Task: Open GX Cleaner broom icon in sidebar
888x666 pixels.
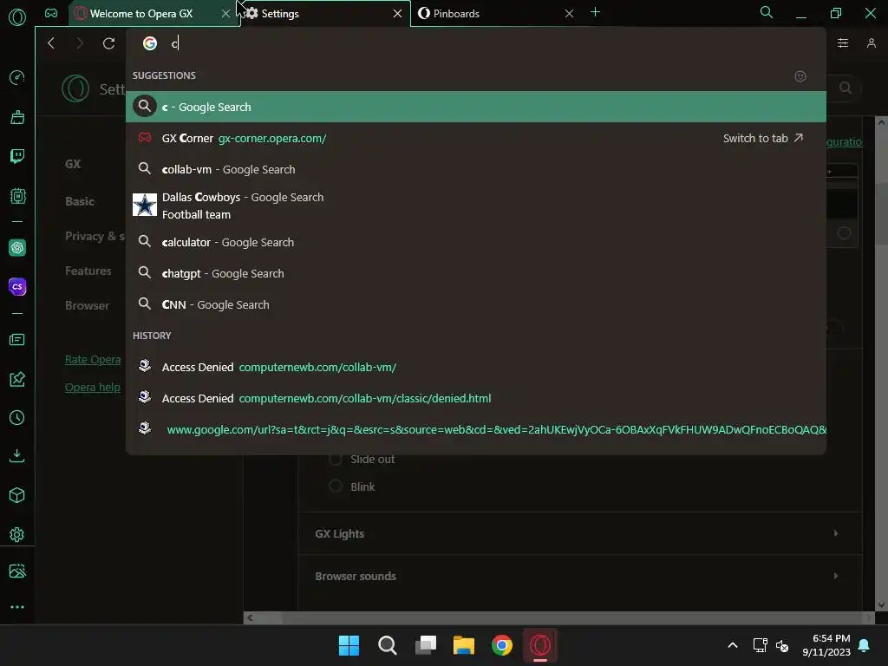Action: [x=17, y=117]
